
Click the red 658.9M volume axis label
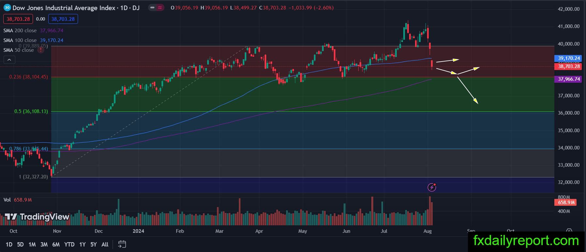pyautogui.click(x=565, y=202)
